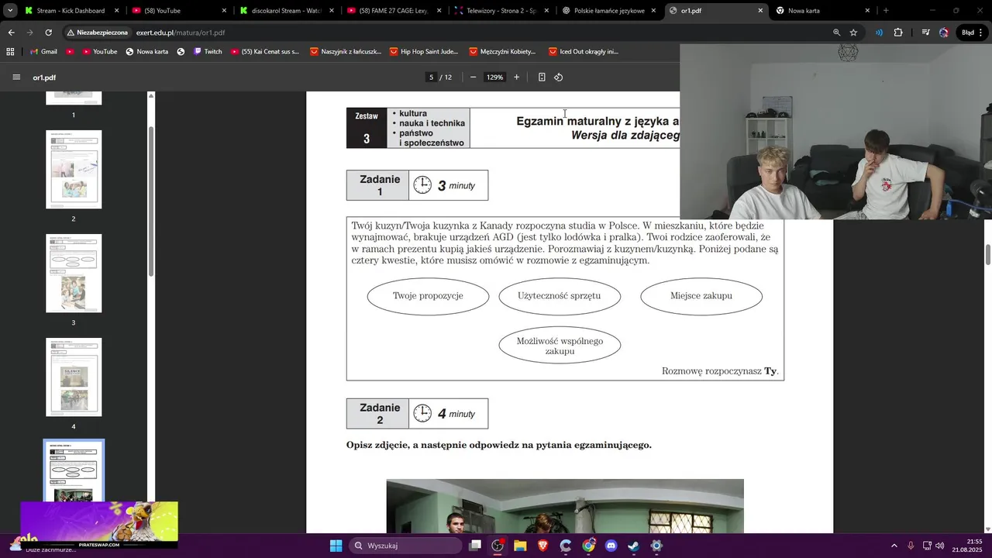Open a new tab with plus
992x558 pixels.
tap(886, 11)
